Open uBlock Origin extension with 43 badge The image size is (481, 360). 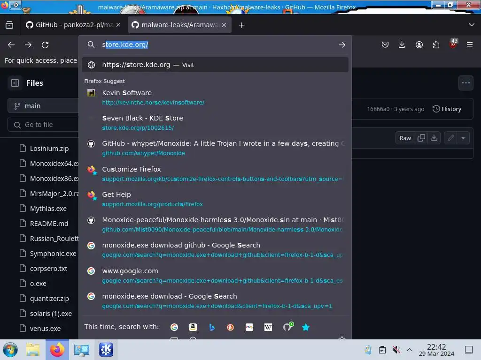click(x=453, y=44)
